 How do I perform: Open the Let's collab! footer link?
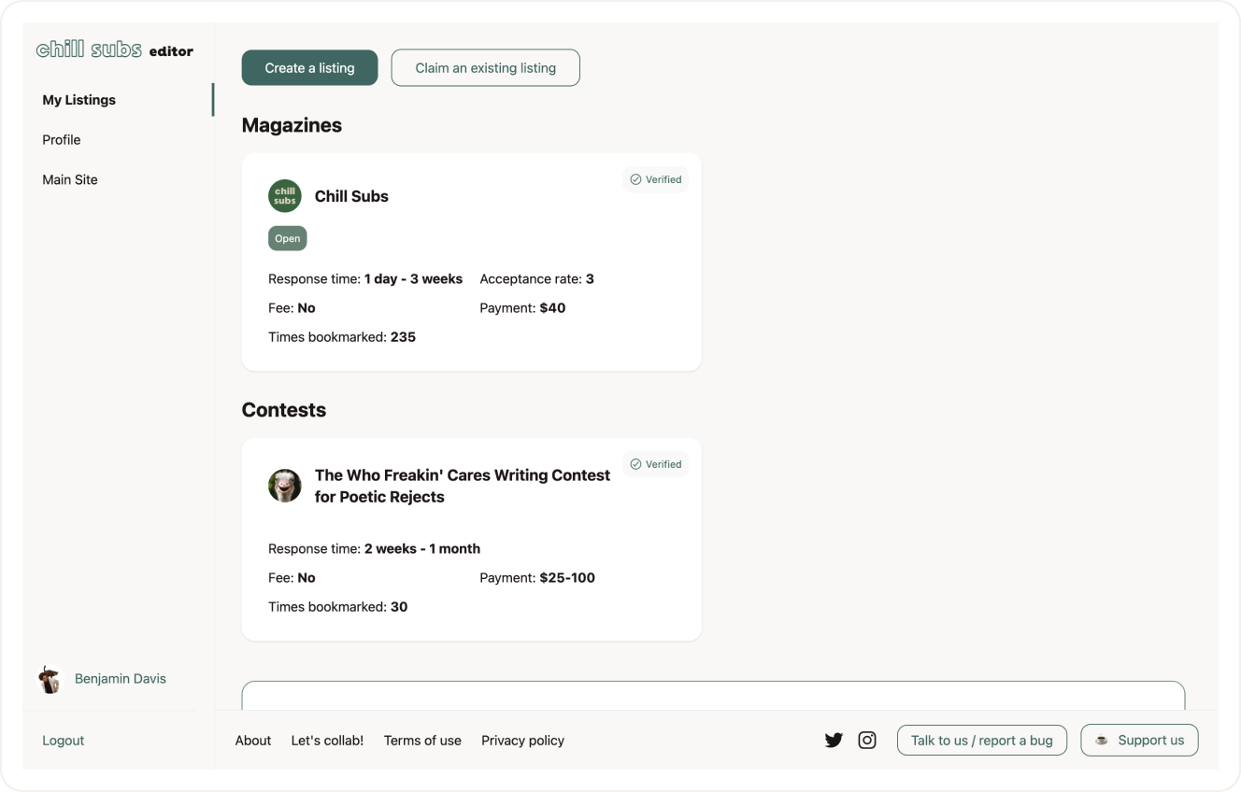[x=327, y=741]
